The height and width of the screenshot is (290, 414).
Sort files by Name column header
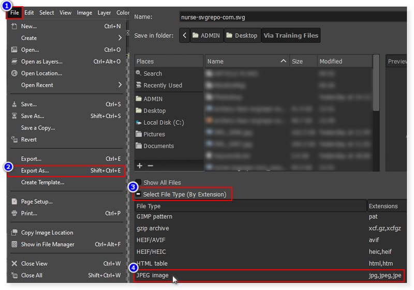tap(246, 61)
